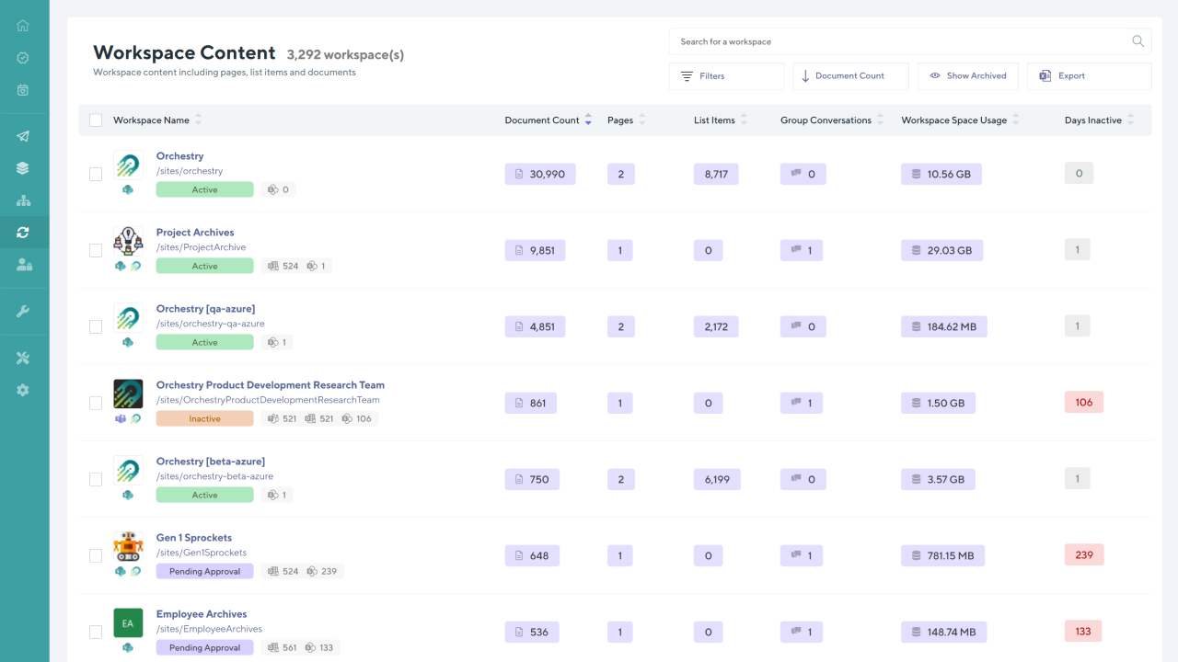Tick the checkbox beside Gen 1 Sprockets
This screenshot has height=662, width=1178.
pyautogui.click(x=95, y=555)
